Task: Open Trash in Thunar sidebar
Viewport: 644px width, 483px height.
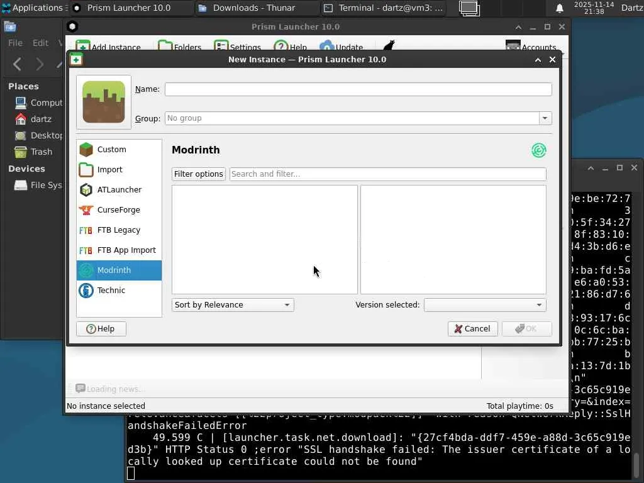Action: point(34,152)
